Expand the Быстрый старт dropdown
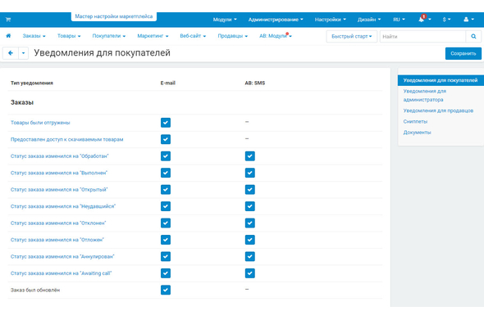 [352, 36]
